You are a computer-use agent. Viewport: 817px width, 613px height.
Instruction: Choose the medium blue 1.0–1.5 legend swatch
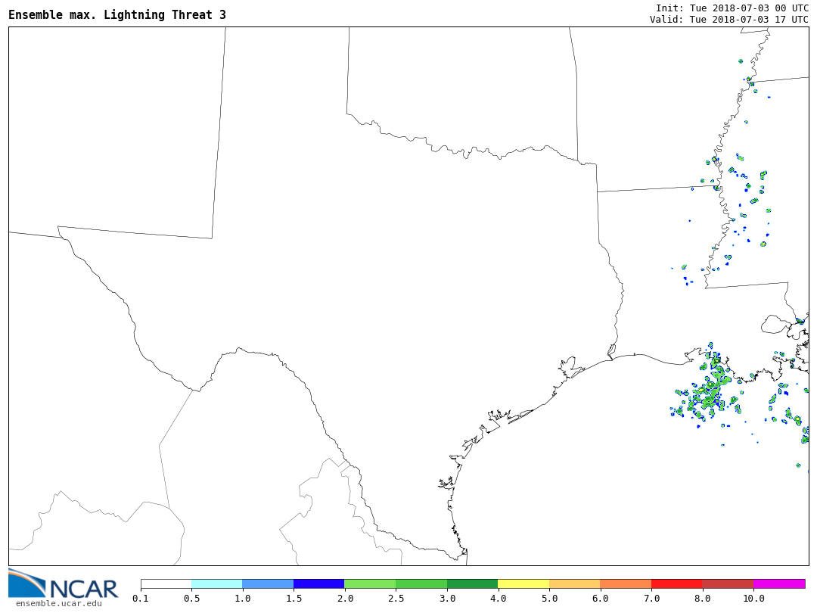pos(268,584)
